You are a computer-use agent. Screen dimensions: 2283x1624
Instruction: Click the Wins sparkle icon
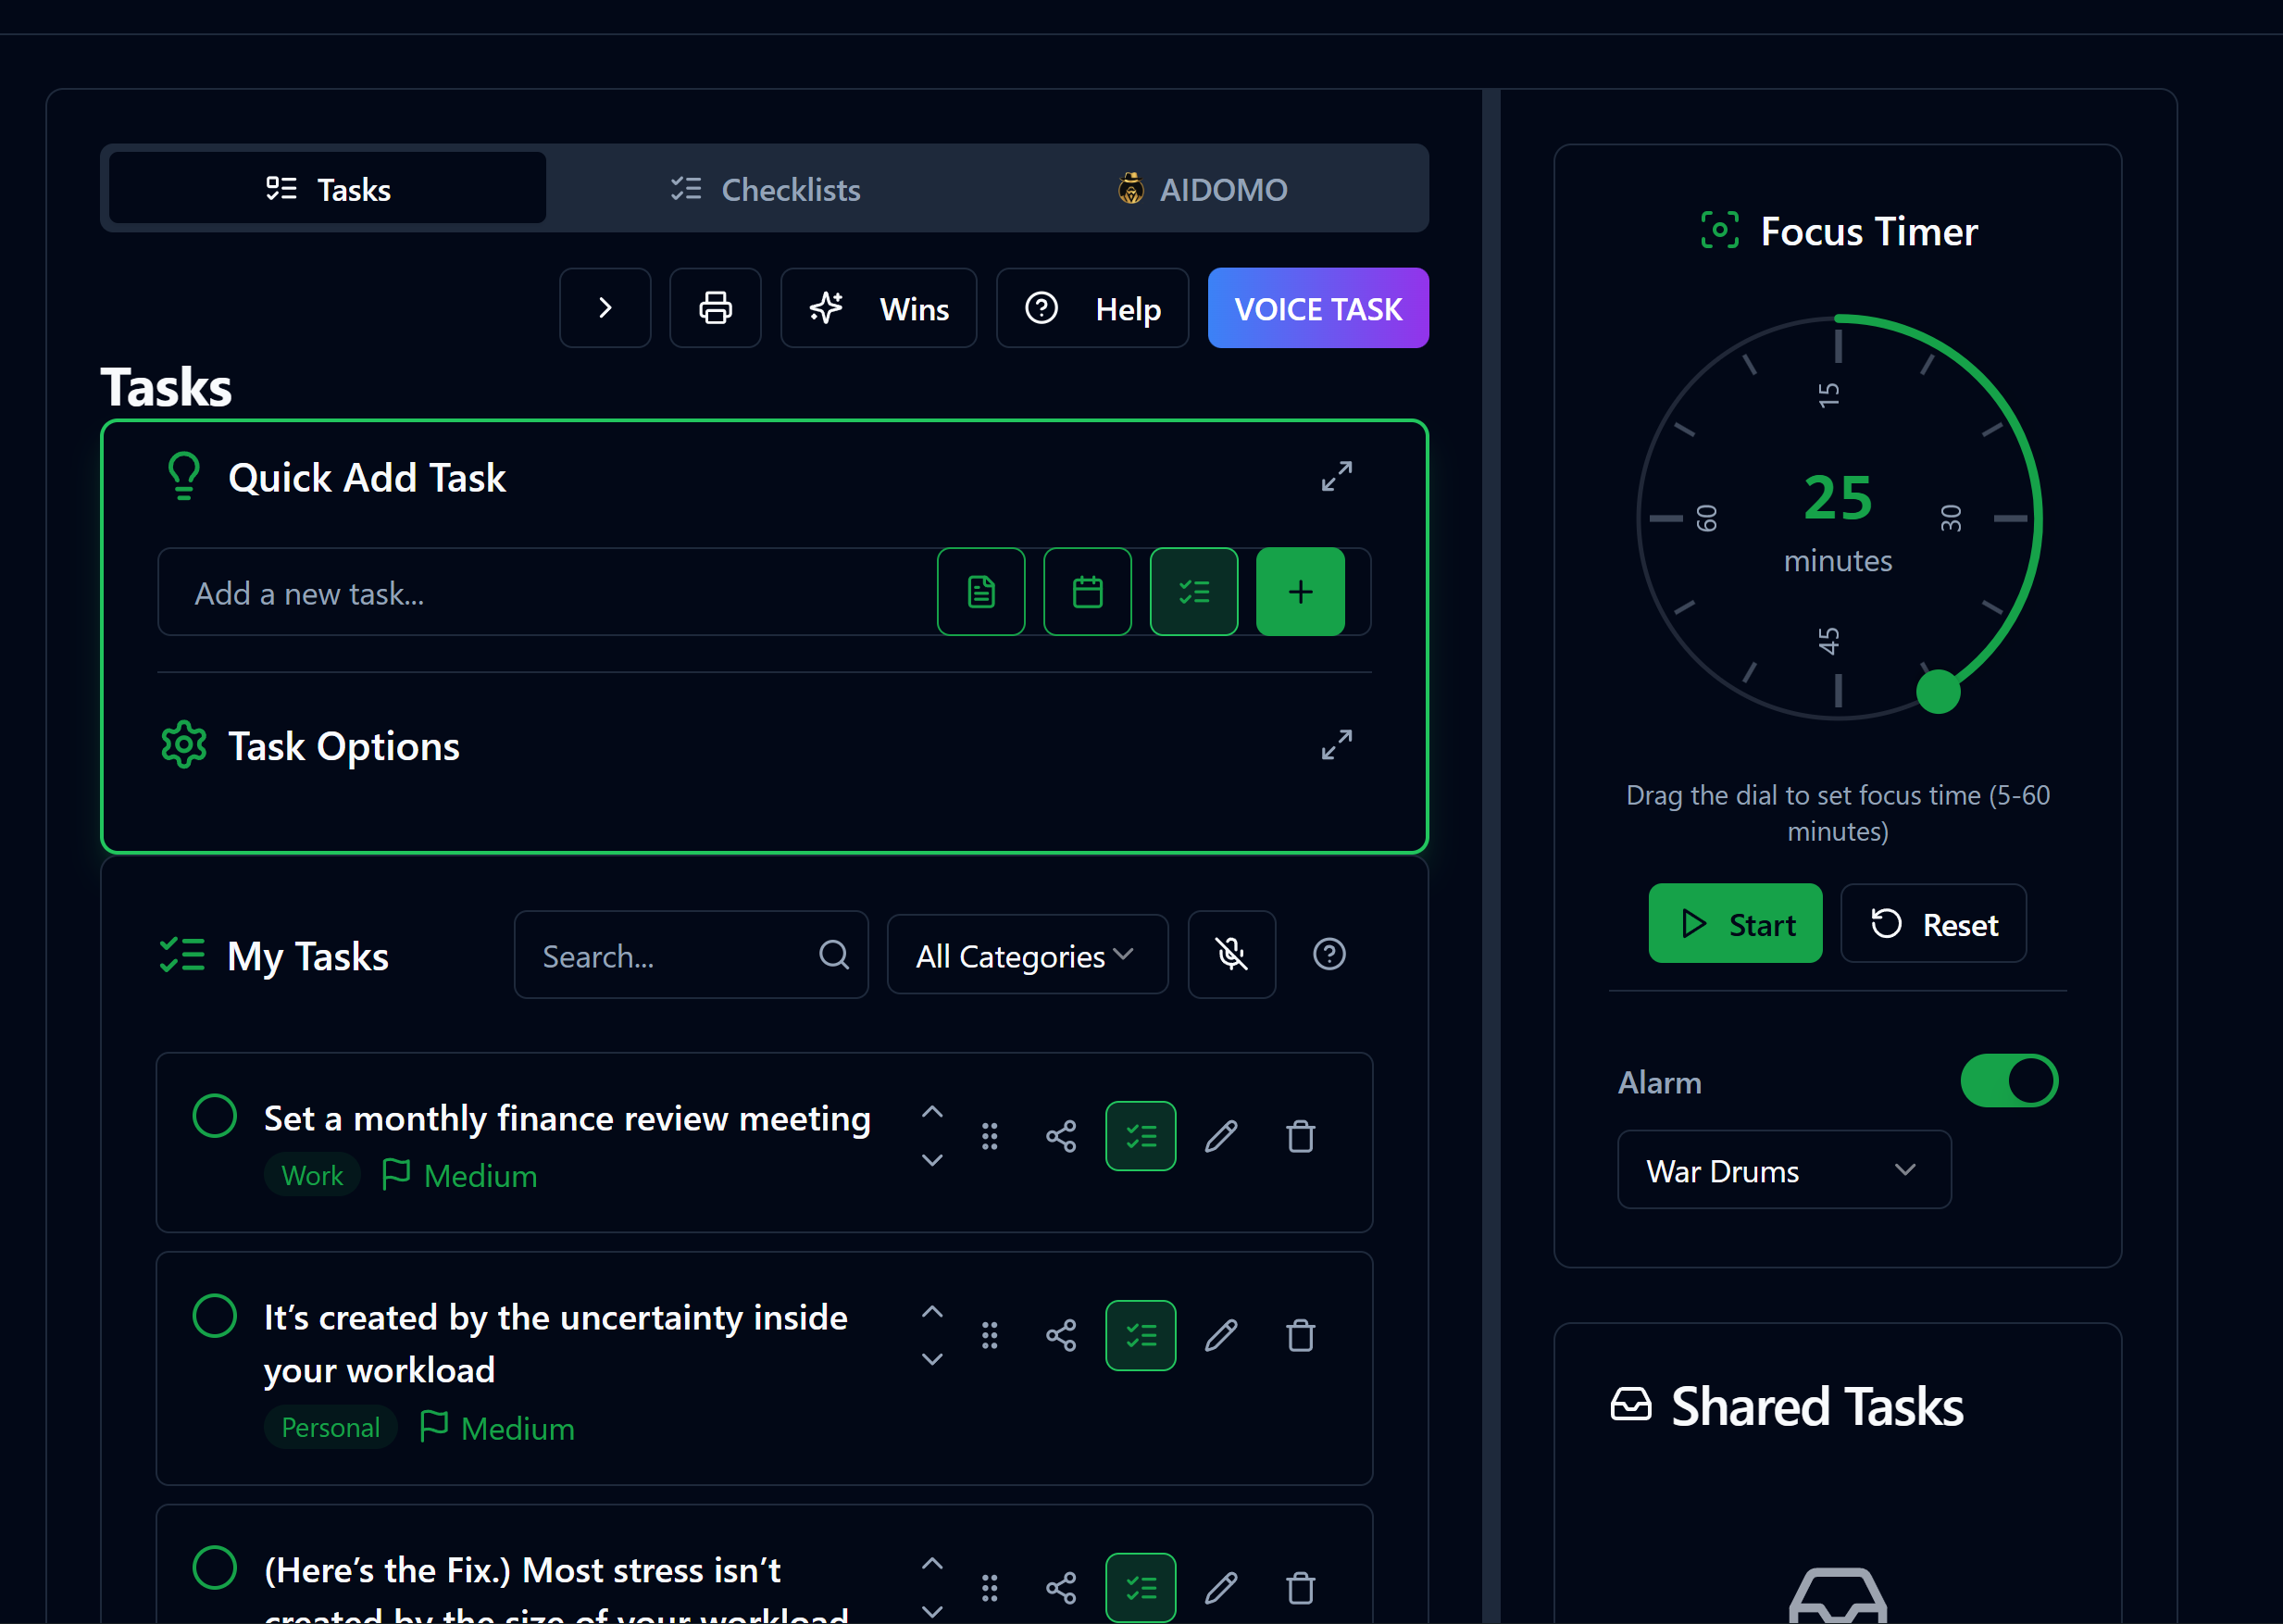826,308
